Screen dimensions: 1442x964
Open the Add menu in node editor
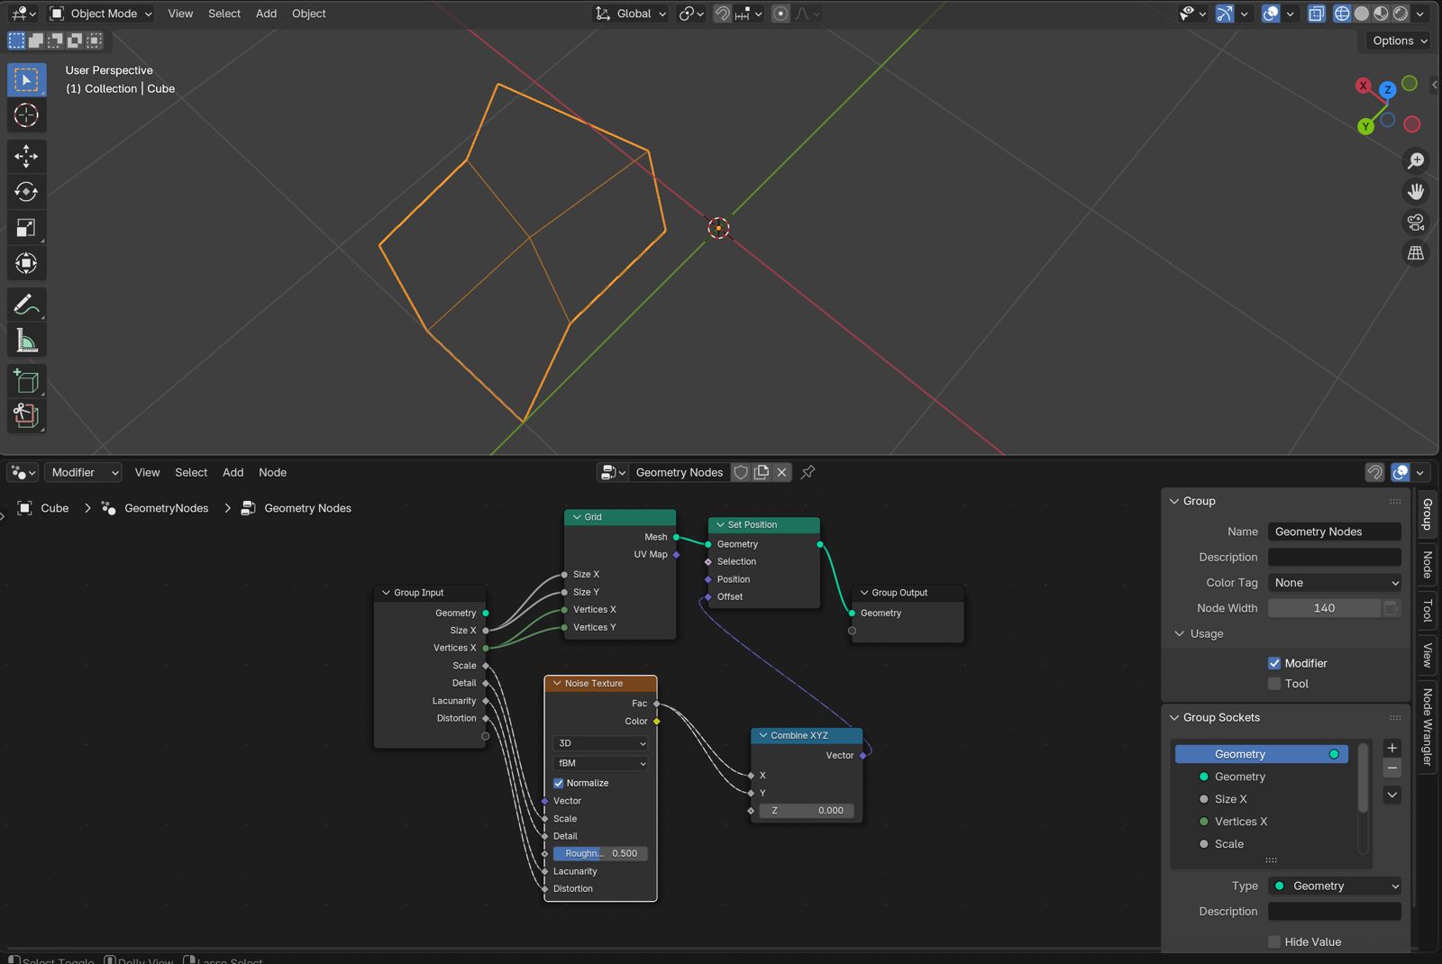pos(233,472)
